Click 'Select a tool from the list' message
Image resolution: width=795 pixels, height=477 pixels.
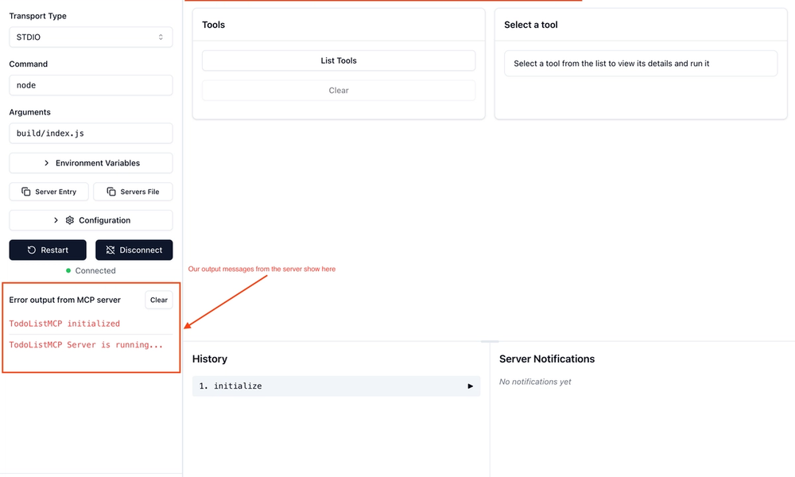pos(611,64)
